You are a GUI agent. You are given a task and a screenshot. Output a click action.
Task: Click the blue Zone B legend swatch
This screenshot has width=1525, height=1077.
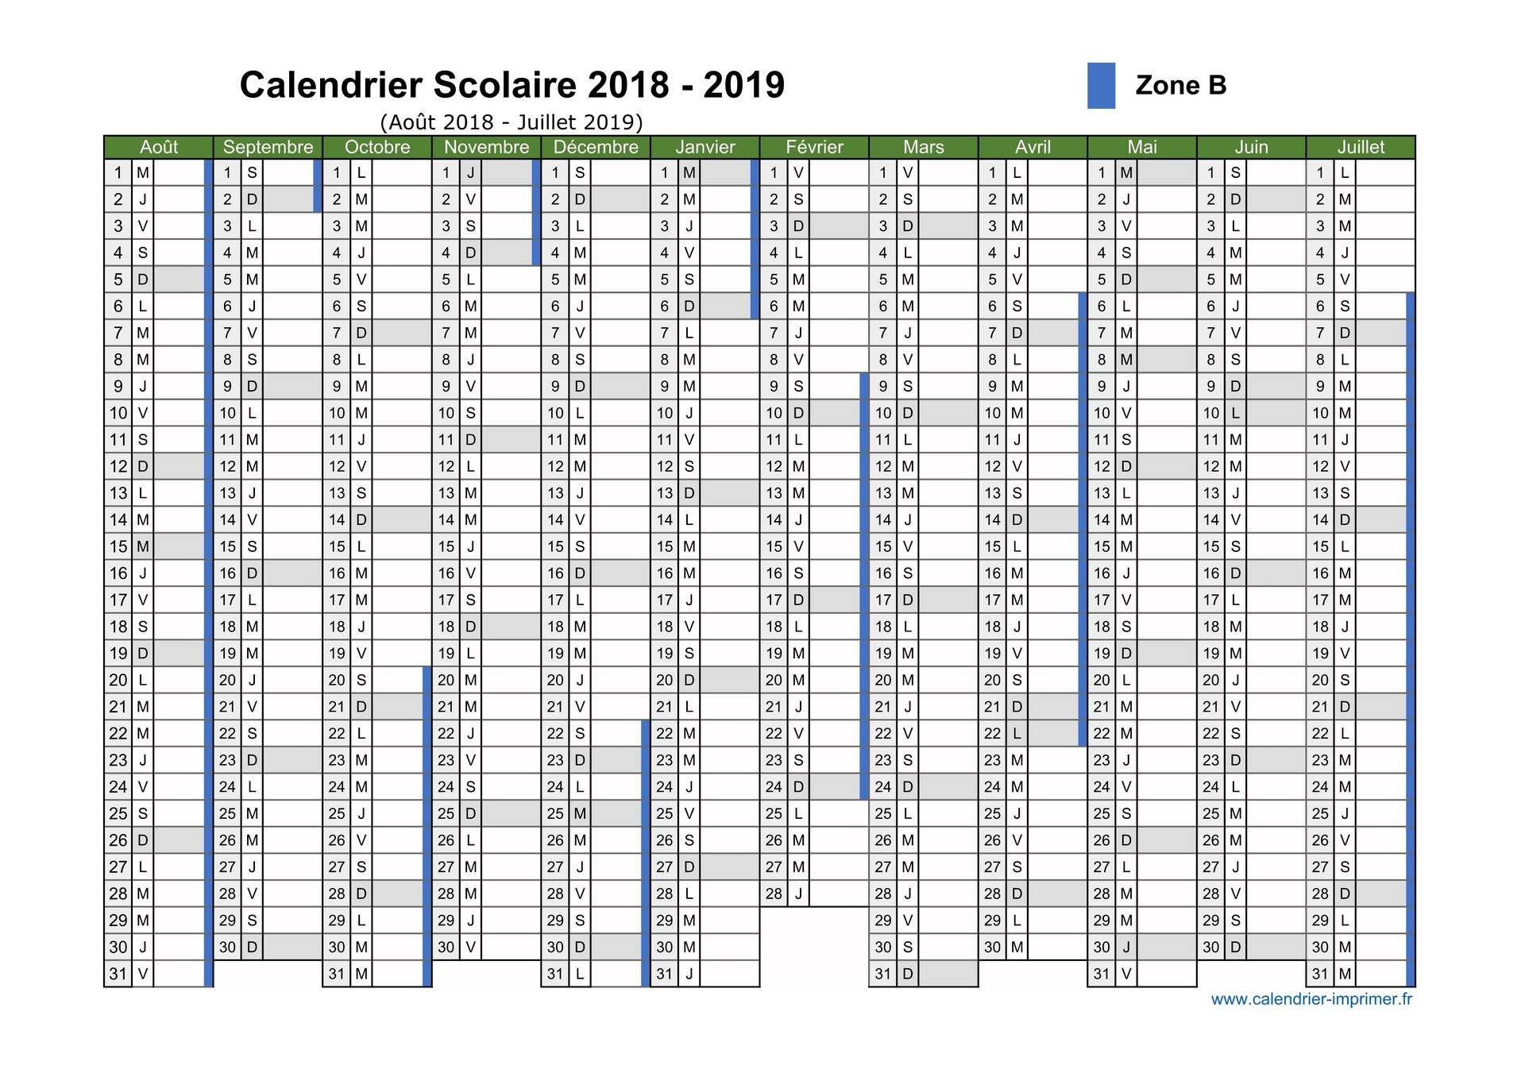[x=1101, y=86]
